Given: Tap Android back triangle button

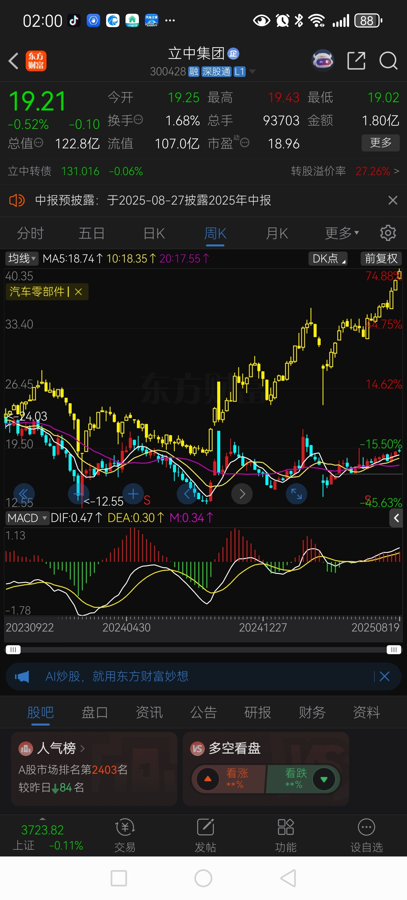Looking at the screenshot, I should (289, 878).
